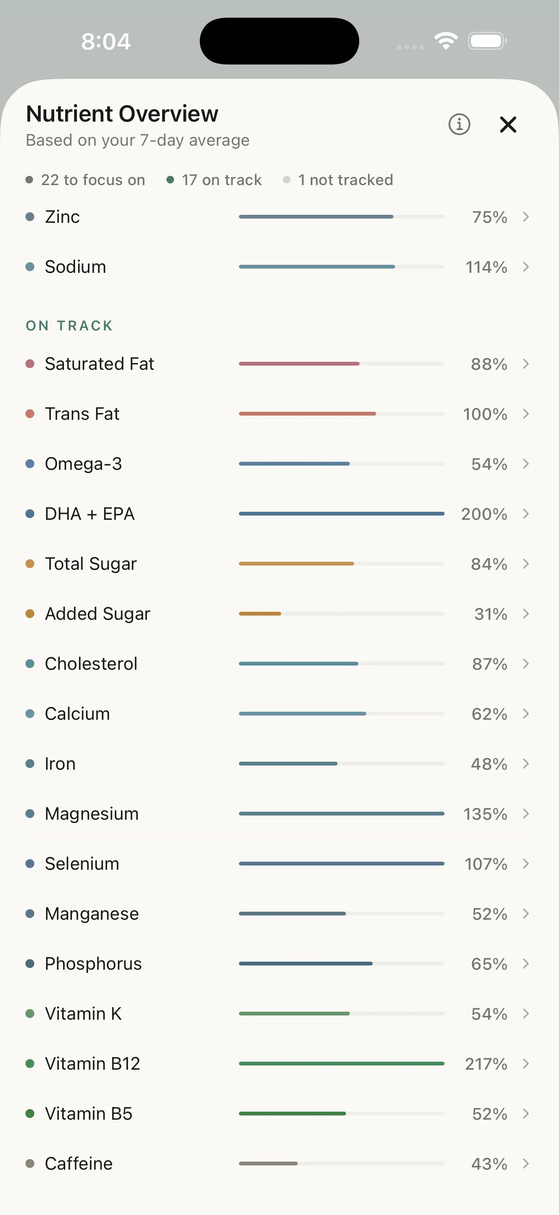Viewport: 559px width, 1215px height.
Task: Close the Nutrient Overview with the X icon
Action: (x=508, y=125)
